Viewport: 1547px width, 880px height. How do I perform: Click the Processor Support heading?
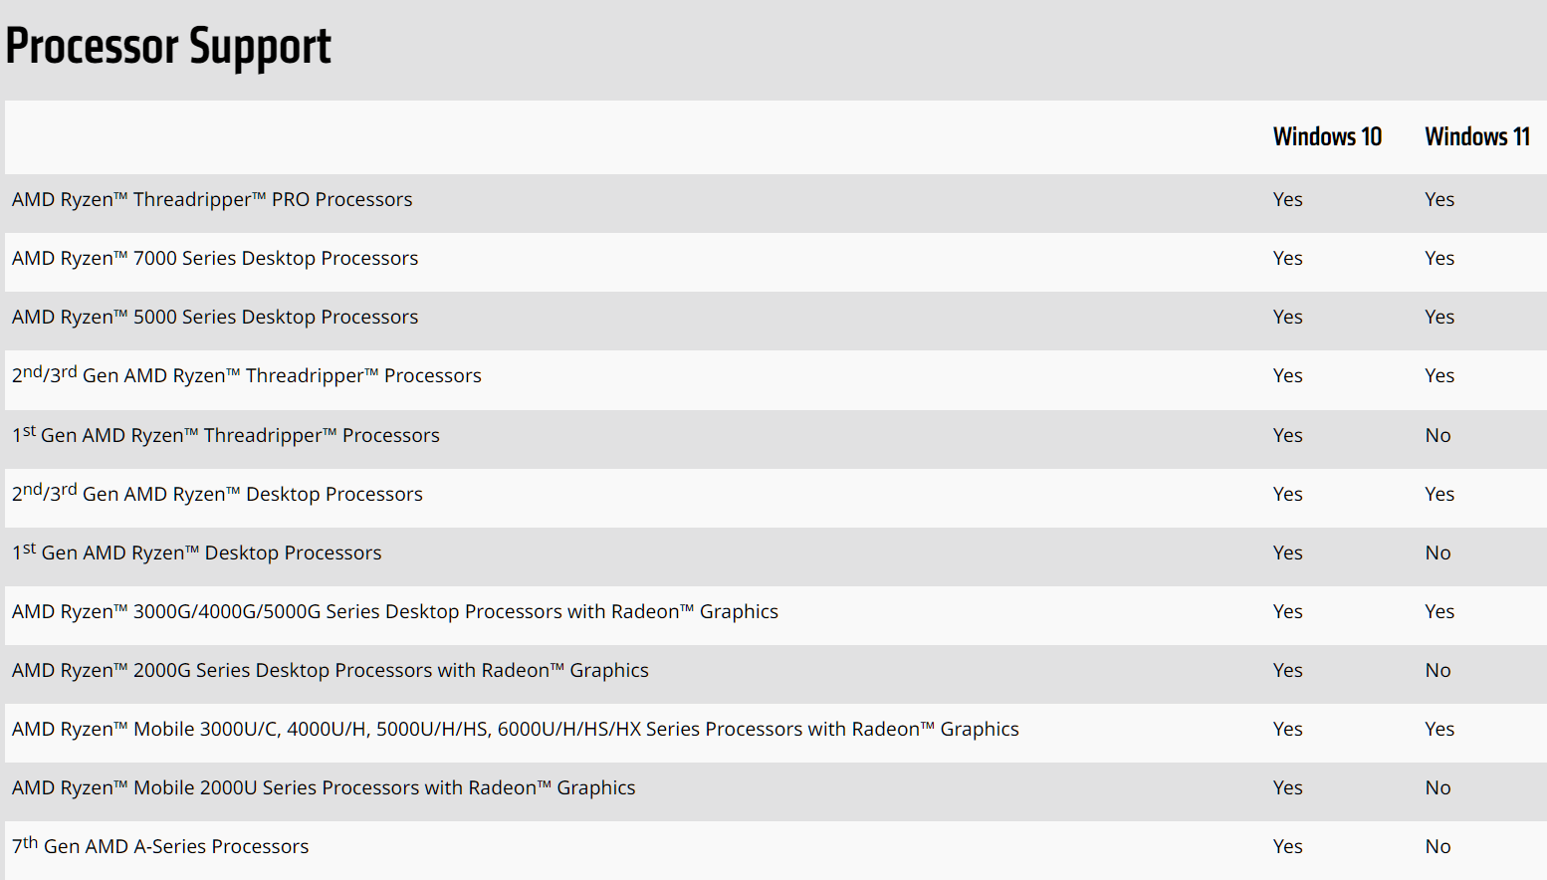168,48
